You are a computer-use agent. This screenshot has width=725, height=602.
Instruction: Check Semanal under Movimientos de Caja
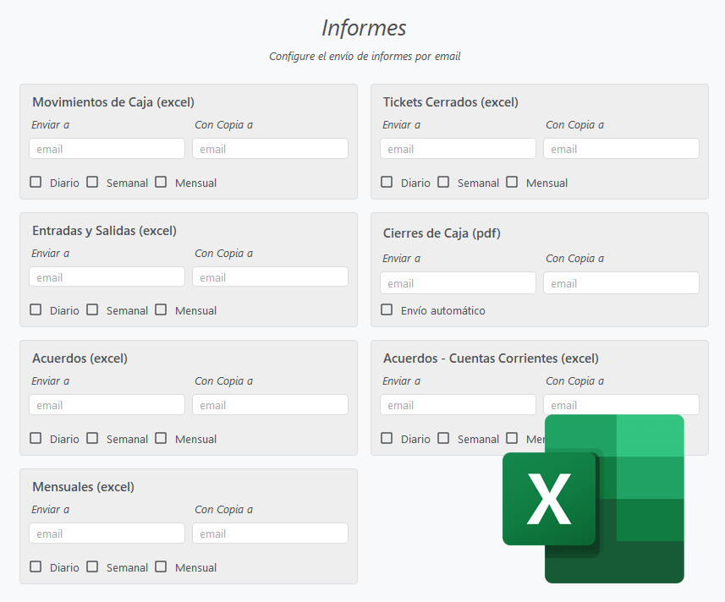pyautogui.click(x=92, y=182)
